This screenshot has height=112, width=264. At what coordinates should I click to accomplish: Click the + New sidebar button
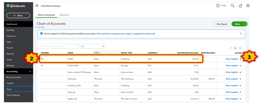18,16
